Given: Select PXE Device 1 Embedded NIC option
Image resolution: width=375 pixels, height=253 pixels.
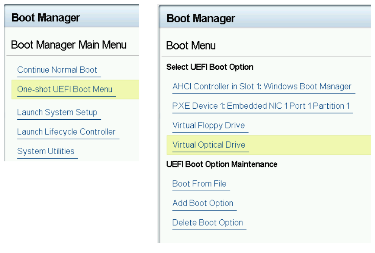Looking at the screenshot, I should 262,106.
